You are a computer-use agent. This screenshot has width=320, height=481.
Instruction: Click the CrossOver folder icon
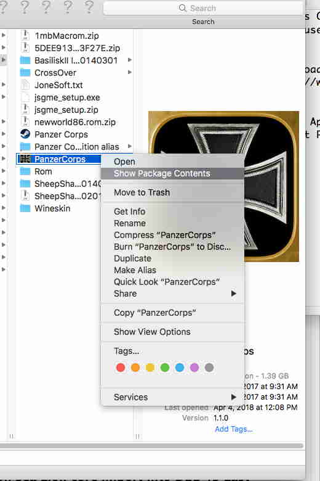[x=25, y=73]
